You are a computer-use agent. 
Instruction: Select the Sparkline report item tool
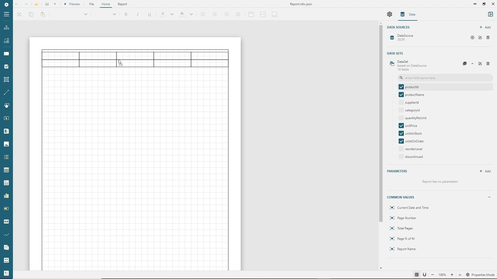(x=6, y=234)
